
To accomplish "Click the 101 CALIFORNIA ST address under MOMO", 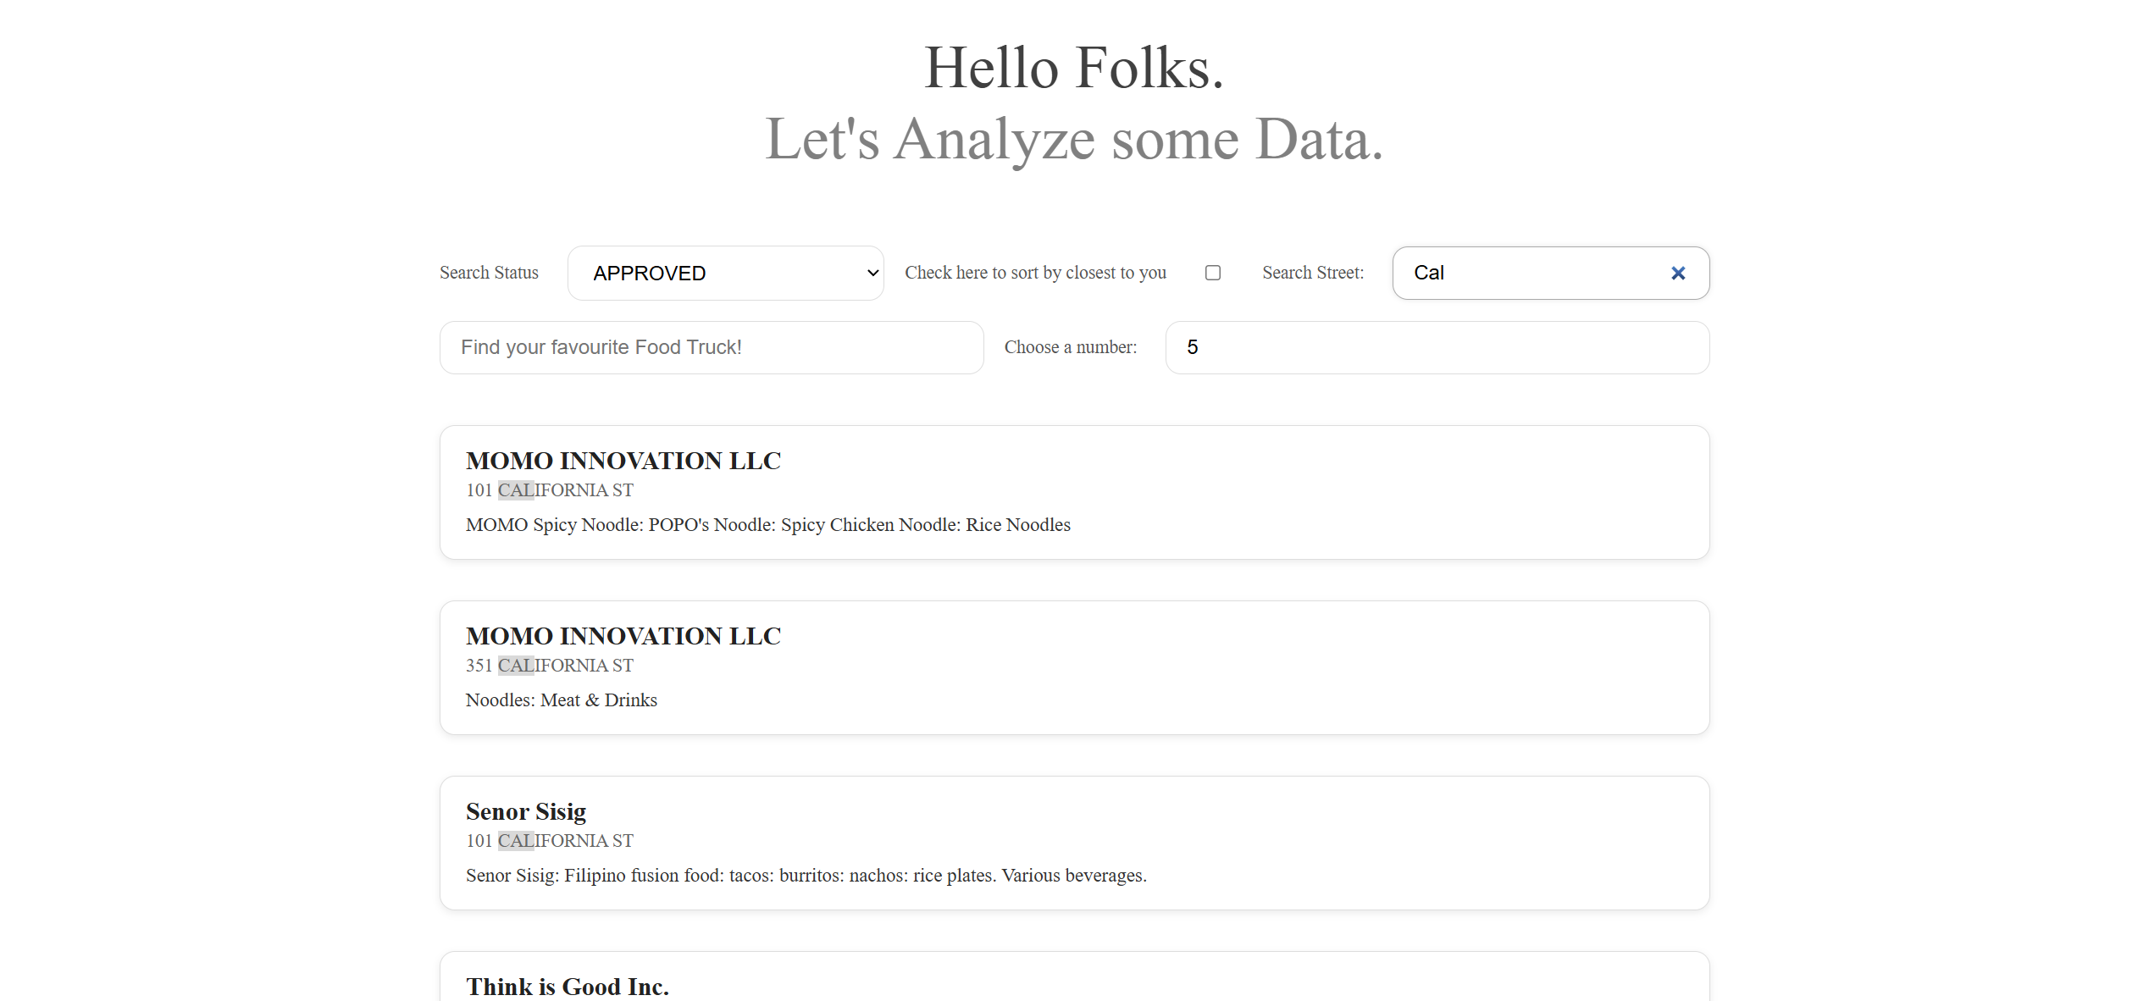I will [x=549, y=489].
